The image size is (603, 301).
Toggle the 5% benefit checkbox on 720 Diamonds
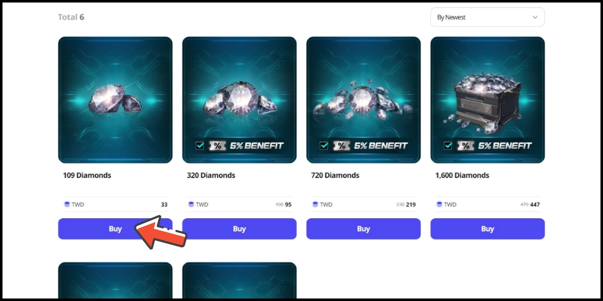(324, 145)
